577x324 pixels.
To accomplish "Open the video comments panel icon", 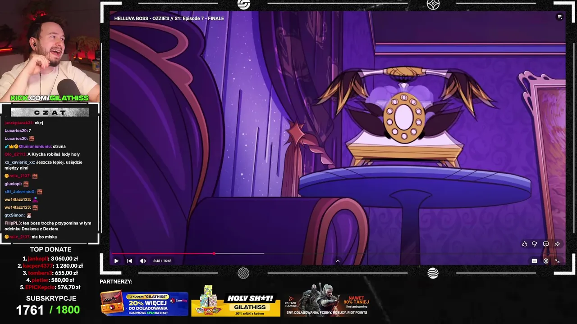I will pos(546,244).
